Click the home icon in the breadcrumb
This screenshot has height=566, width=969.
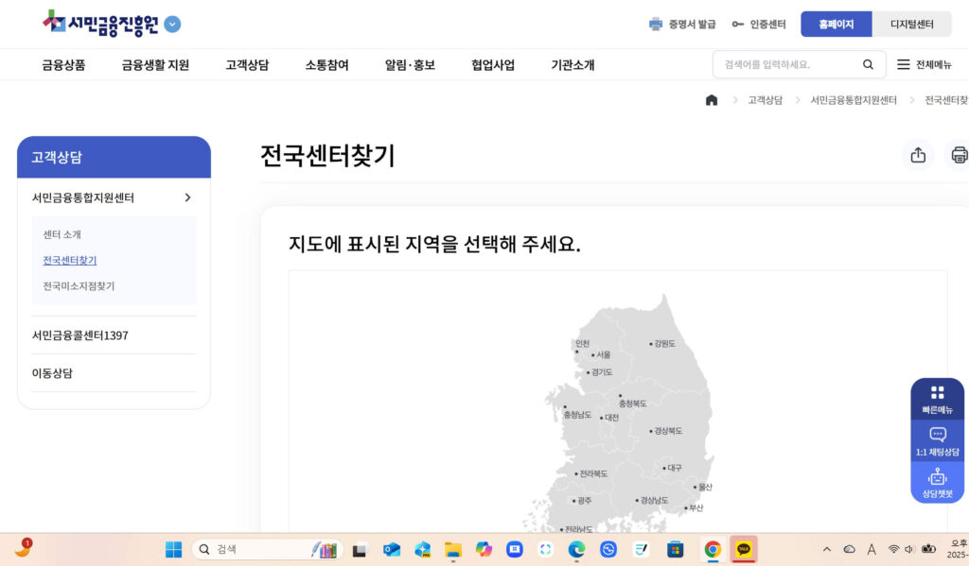pos(712,99)
